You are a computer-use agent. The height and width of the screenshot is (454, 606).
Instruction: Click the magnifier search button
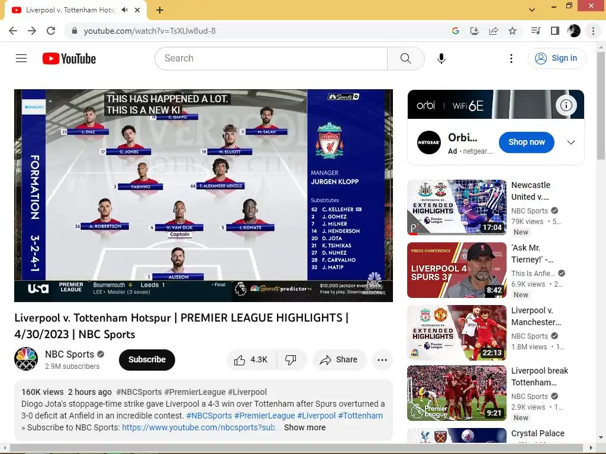(x=405, y=59)
